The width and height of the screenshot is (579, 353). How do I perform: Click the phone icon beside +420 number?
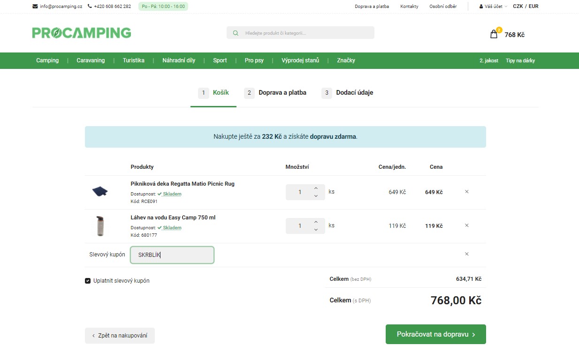90,7
